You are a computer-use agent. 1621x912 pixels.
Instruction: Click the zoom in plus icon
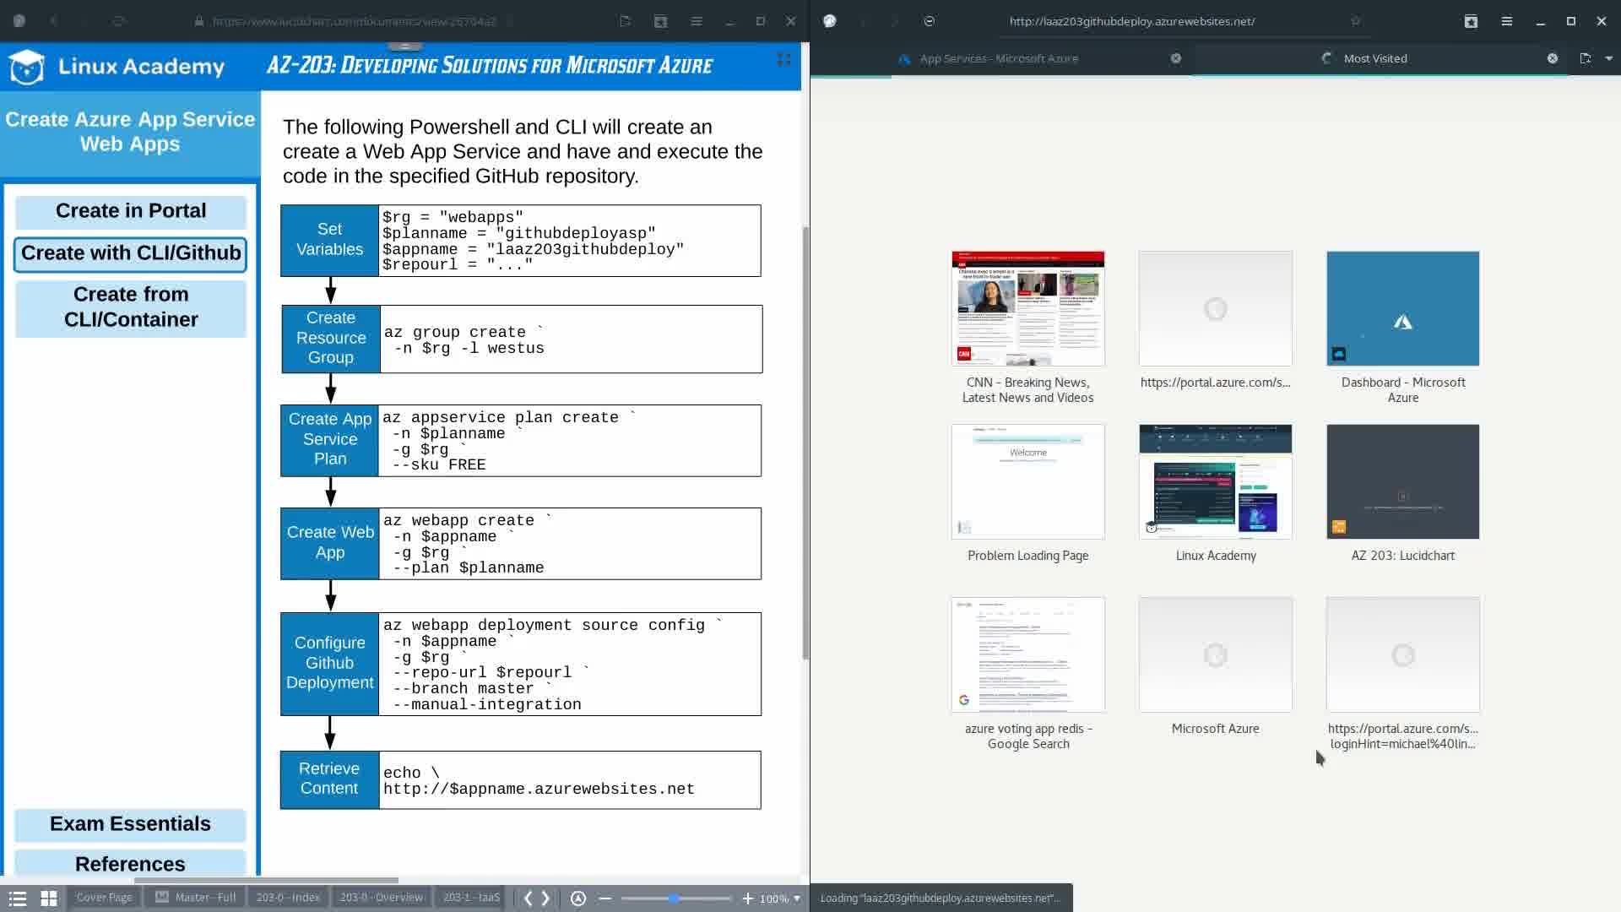tap(747, 898)
